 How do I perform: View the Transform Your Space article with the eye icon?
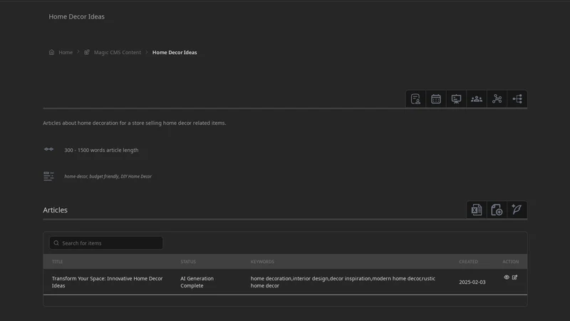[x=507, y=277]
